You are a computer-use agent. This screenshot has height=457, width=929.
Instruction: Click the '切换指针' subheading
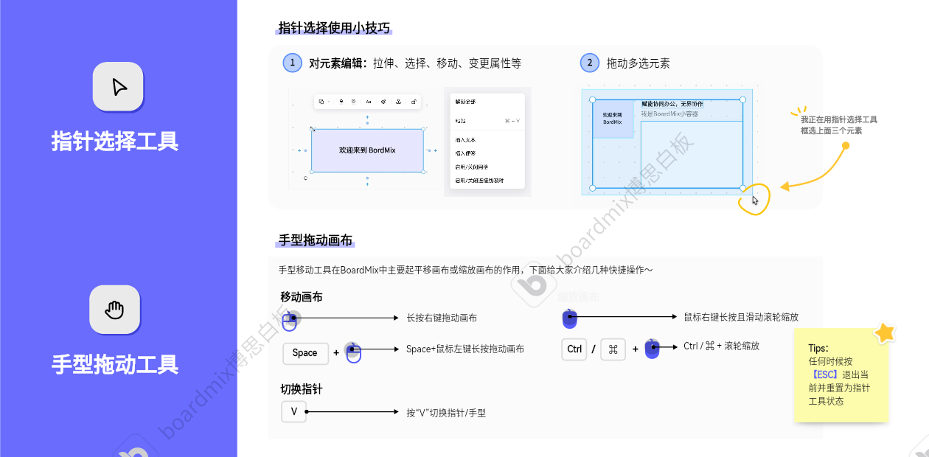point(301,388)
